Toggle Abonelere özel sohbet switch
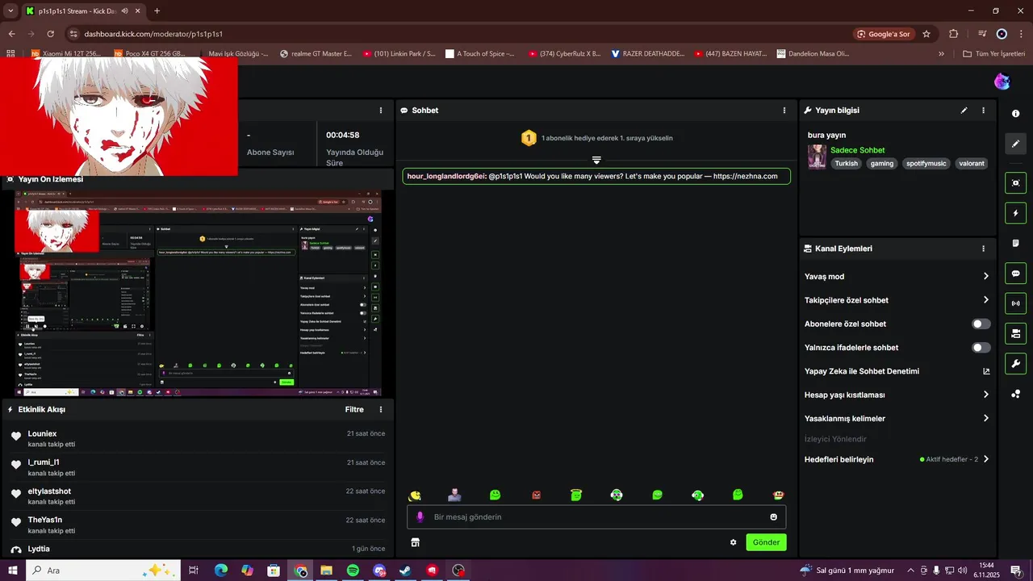 pos(981,324)
